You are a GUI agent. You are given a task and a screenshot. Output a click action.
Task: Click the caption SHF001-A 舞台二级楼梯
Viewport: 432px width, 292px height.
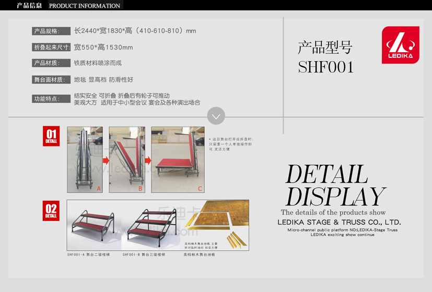pos(88,254)
